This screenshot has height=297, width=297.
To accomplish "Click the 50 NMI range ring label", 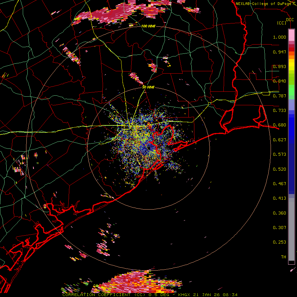I will pyautogui.click(x=148, y=87).
